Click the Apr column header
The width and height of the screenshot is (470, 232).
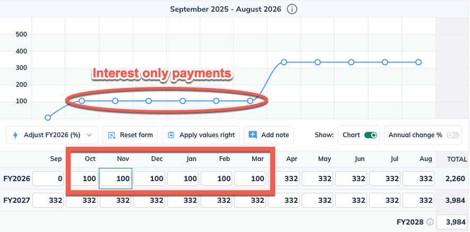(292, 159)
